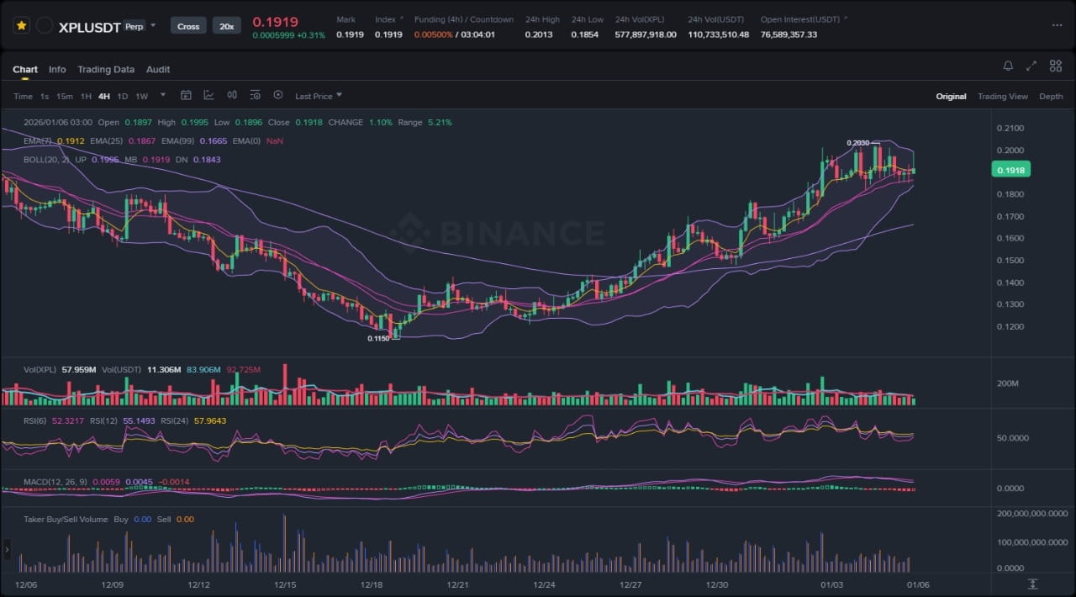This screenshot has width=1076, height=597.
Task: Open the Last Price dropdown
Action: pos(319,96)
